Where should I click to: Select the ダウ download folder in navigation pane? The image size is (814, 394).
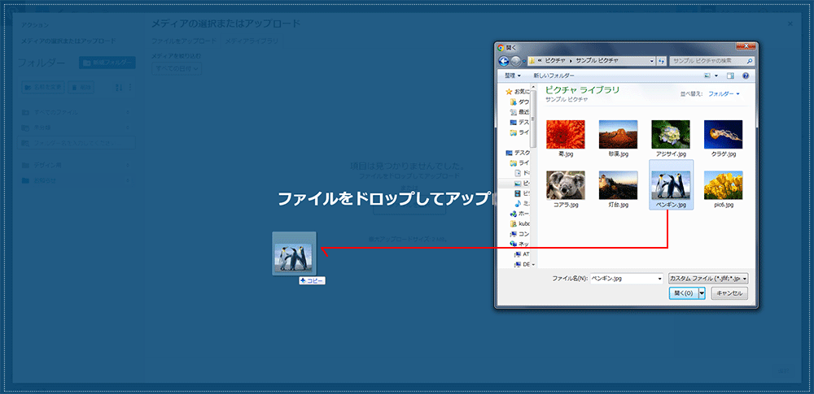coord(519,102)
